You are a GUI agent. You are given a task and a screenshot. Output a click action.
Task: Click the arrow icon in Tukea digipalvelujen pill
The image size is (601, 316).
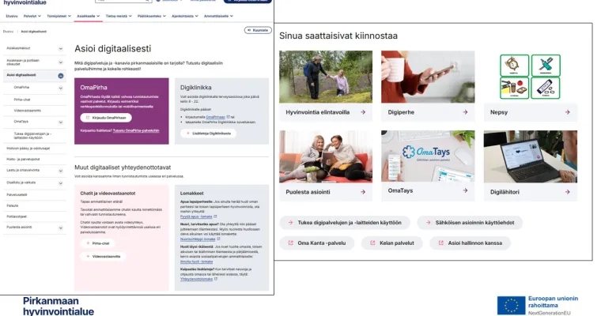[x=290, y=223]
